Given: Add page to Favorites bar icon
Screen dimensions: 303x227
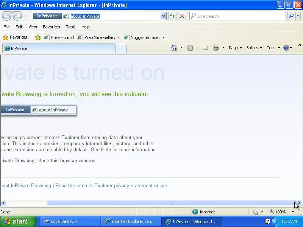Looking at the screenshot, I should click(x=37, y=37).
